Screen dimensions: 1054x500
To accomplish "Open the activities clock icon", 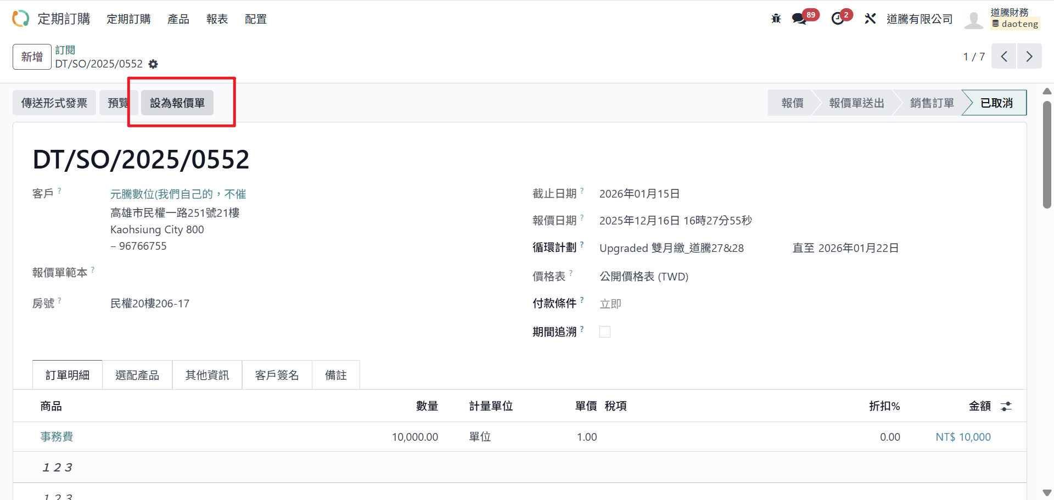I will (838, 19).
